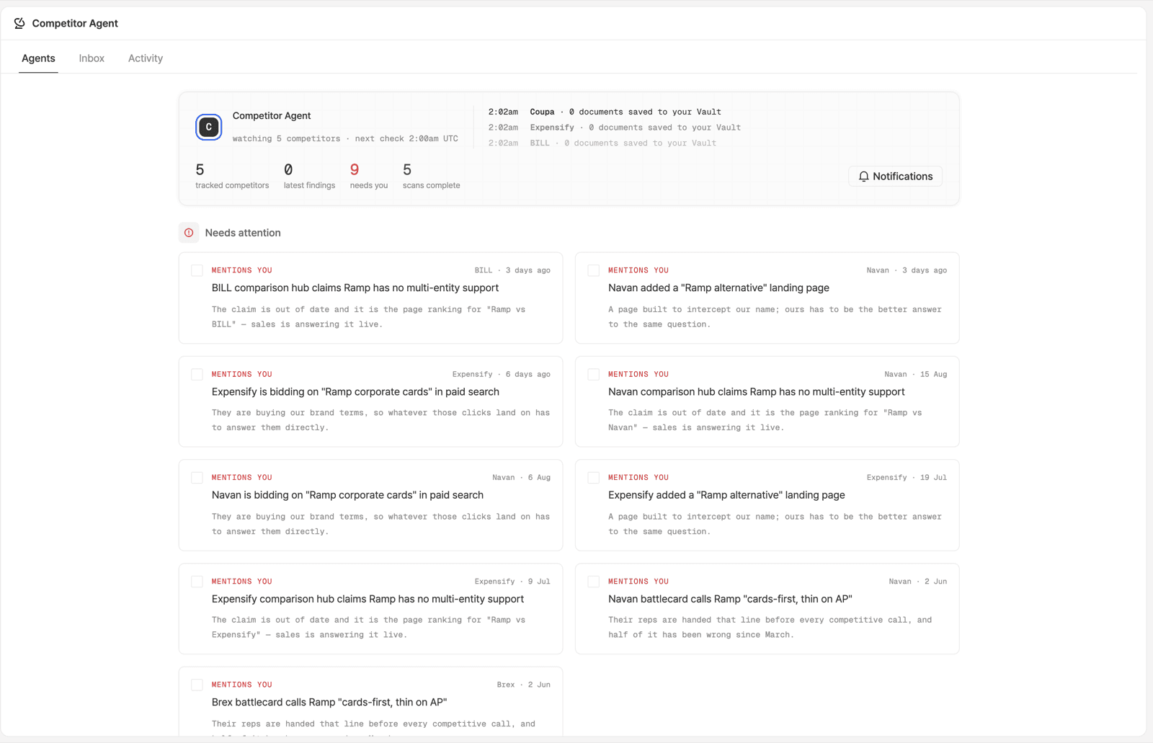Click the red Needs attention alert icon
This screenshot has height=743, width=1153.
(x=189, y=233)
